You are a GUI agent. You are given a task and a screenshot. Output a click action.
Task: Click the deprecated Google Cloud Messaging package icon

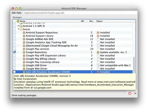coord(24,46)
